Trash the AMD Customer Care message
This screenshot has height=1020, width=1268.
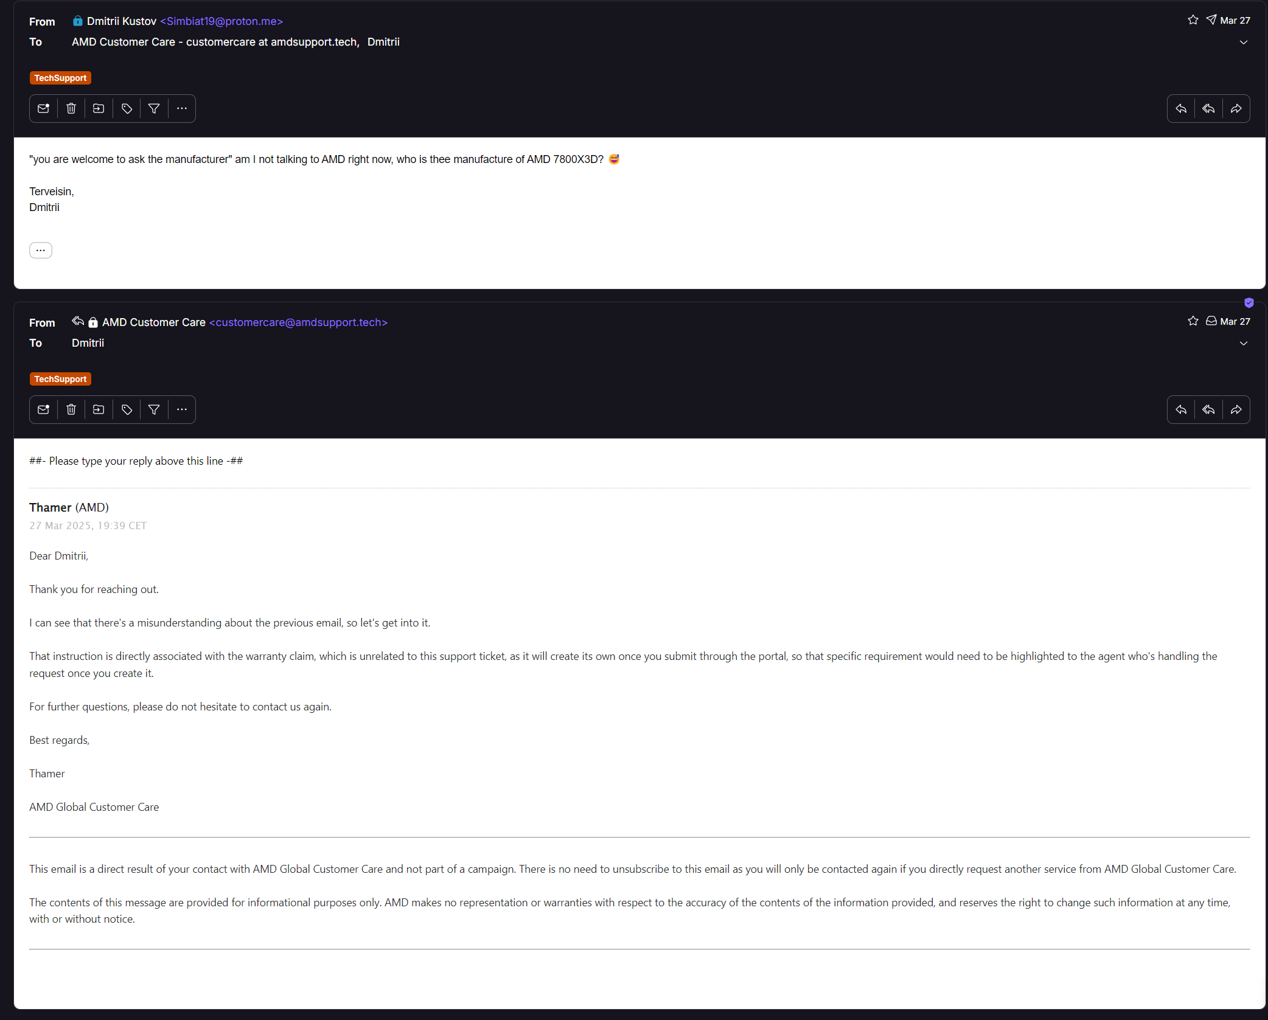(x=71, y=410)
